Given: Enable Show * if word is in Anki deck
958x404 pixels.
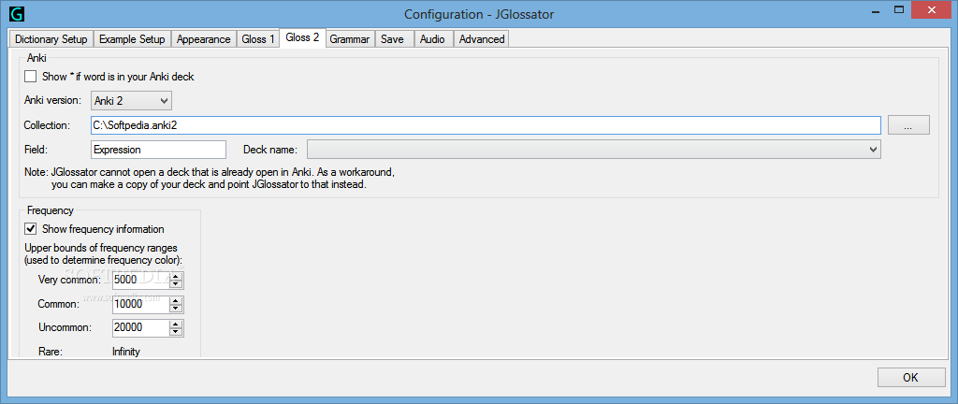Looking at the screenshot, I should (x=31, y=77).
